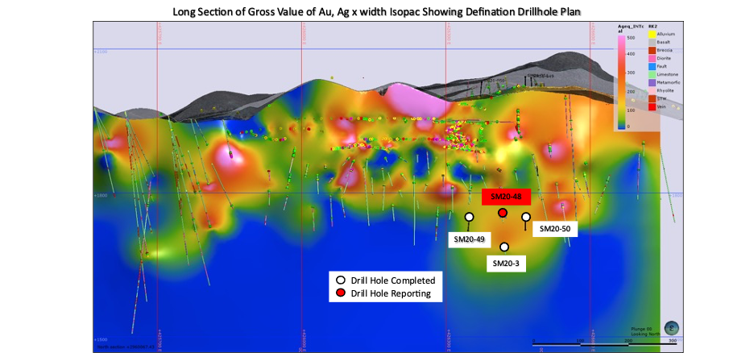Click the white SM20-49 drill hole marker
The image size is (754, 353).
(x=469, y=217)
